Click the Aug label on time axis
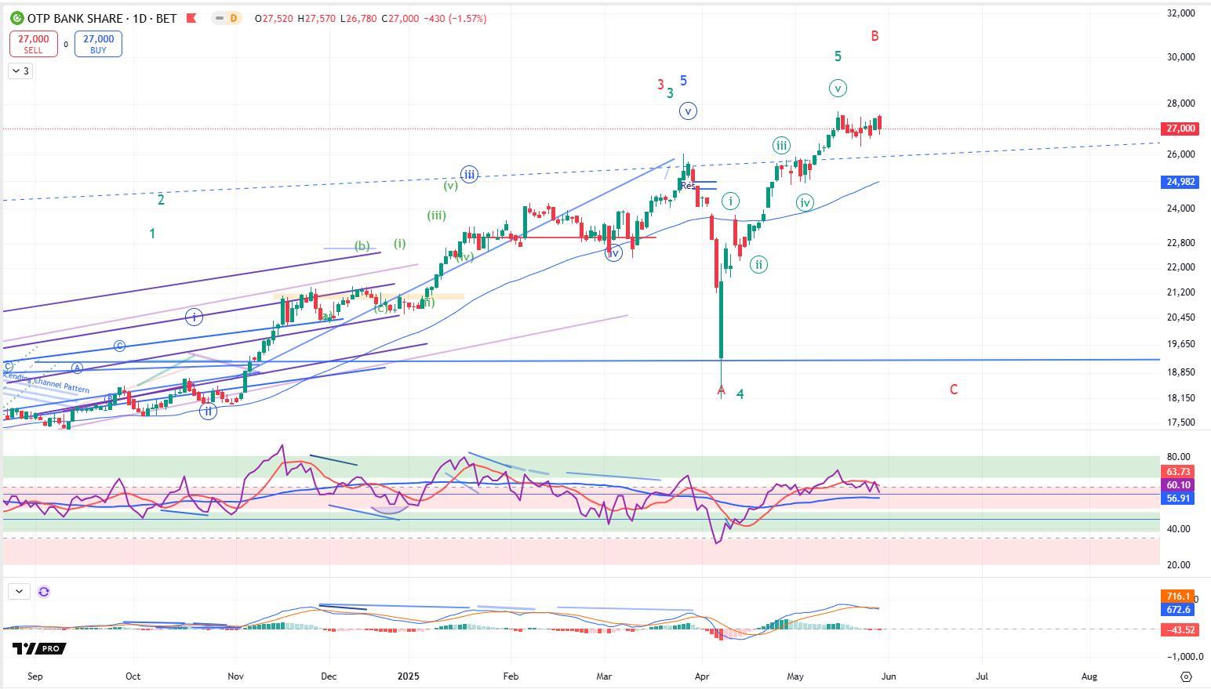Image resolution: width=1211 pixels, height=689 pixels. click(1089, 676)
